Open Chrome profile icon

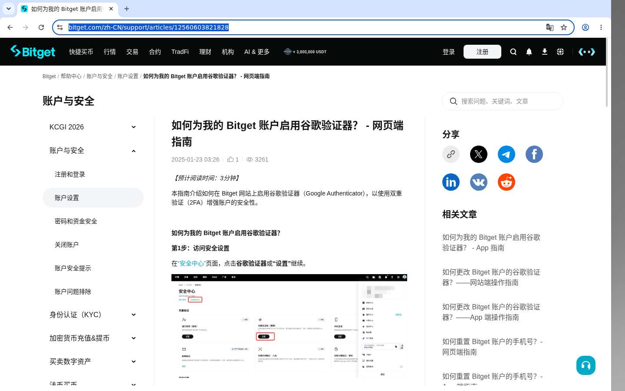[586, 27]
